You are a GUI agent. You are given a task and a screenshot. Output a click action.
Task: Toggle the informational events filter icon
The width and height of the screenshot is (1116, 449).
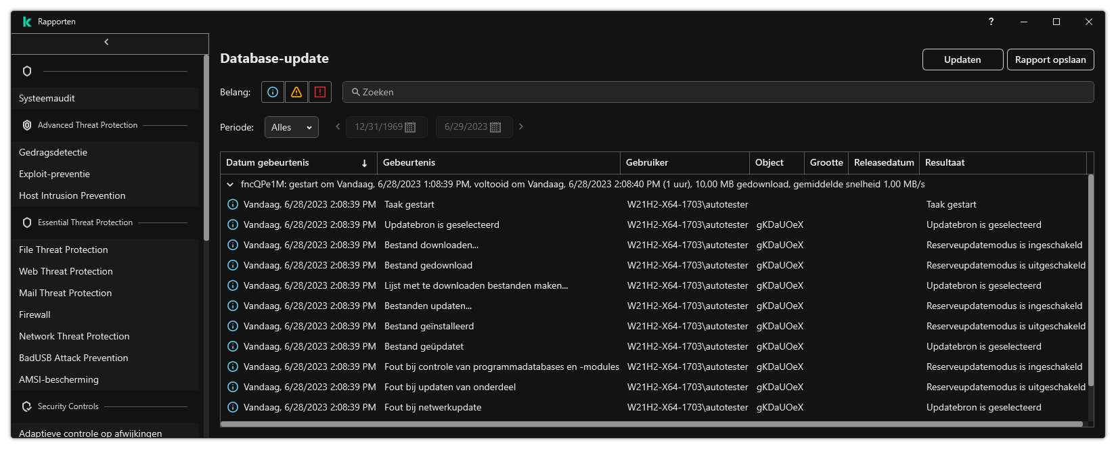tap(273, 92)
